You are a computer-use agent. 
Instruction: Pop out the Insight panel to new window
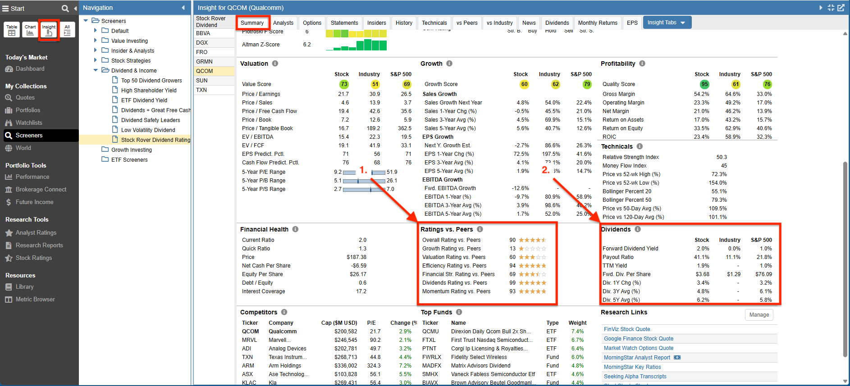(841, 8)
